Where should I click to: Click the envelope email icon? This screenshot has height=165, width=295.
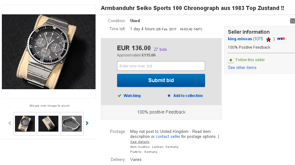click(x=292, y=21)
